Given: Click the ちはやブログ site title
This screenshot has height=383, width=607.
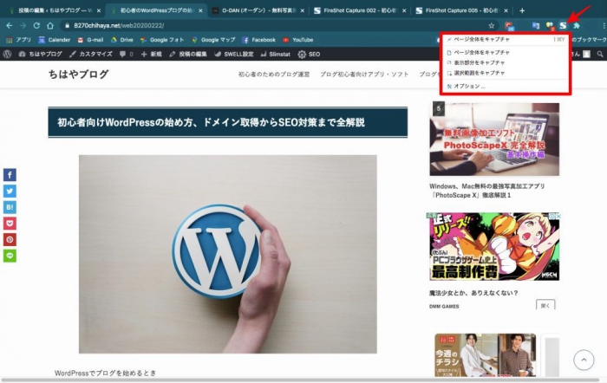Looking at the screenshot, I should pos(78,75).
